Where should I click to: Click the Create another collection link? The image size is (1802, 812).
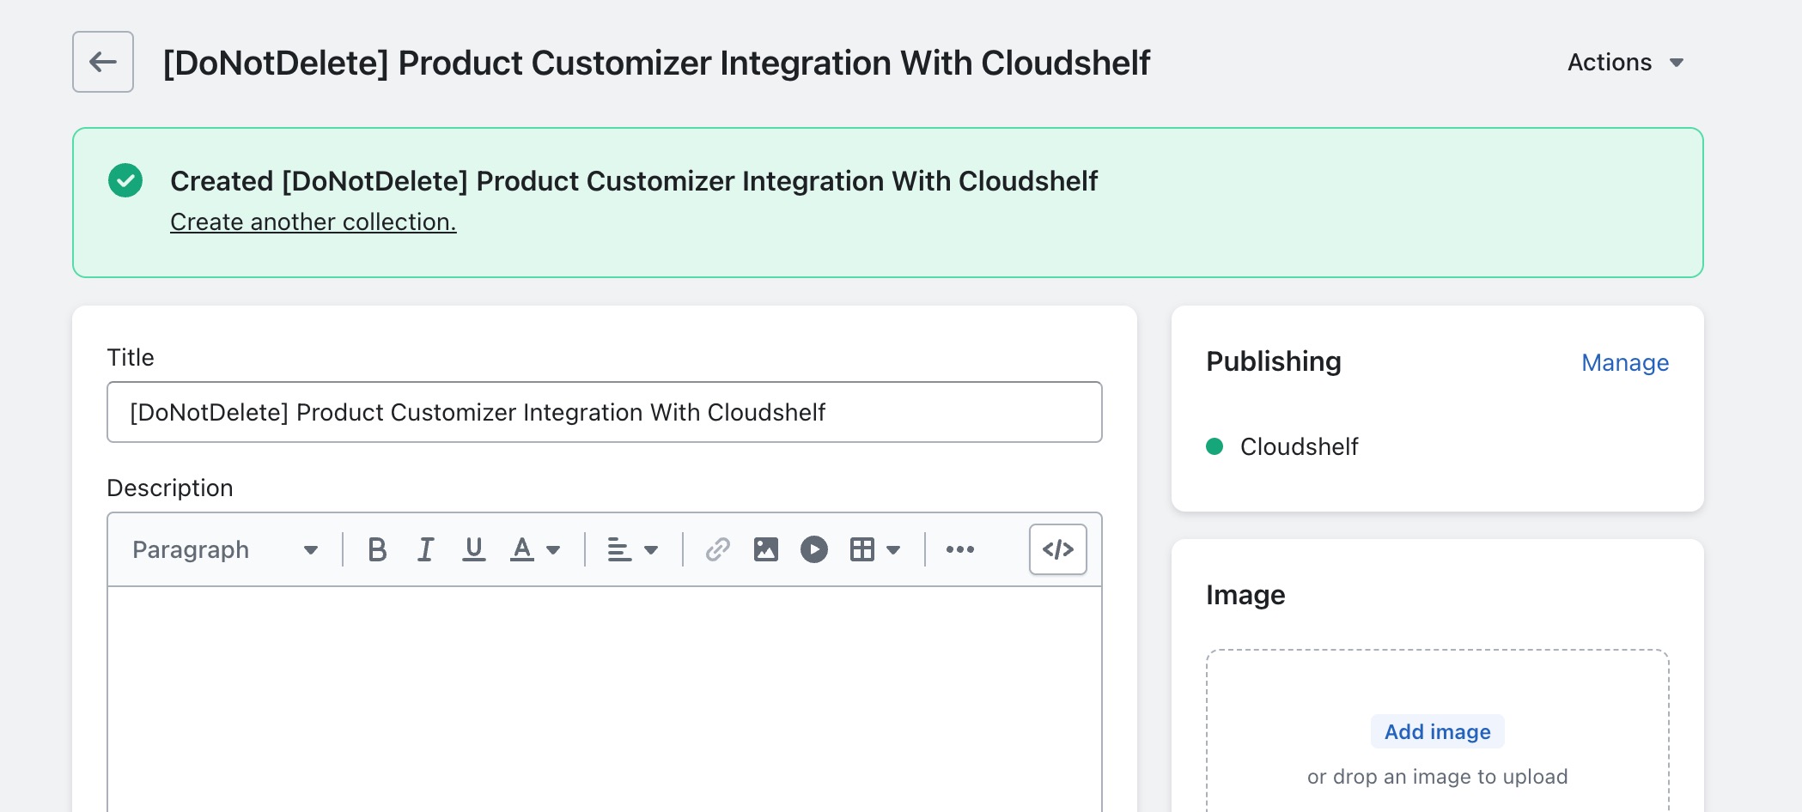pos(313,222)
